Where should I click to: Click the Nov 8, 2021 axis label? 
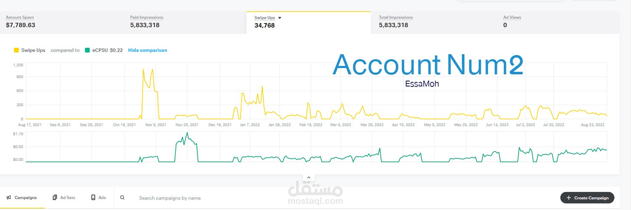155,125
